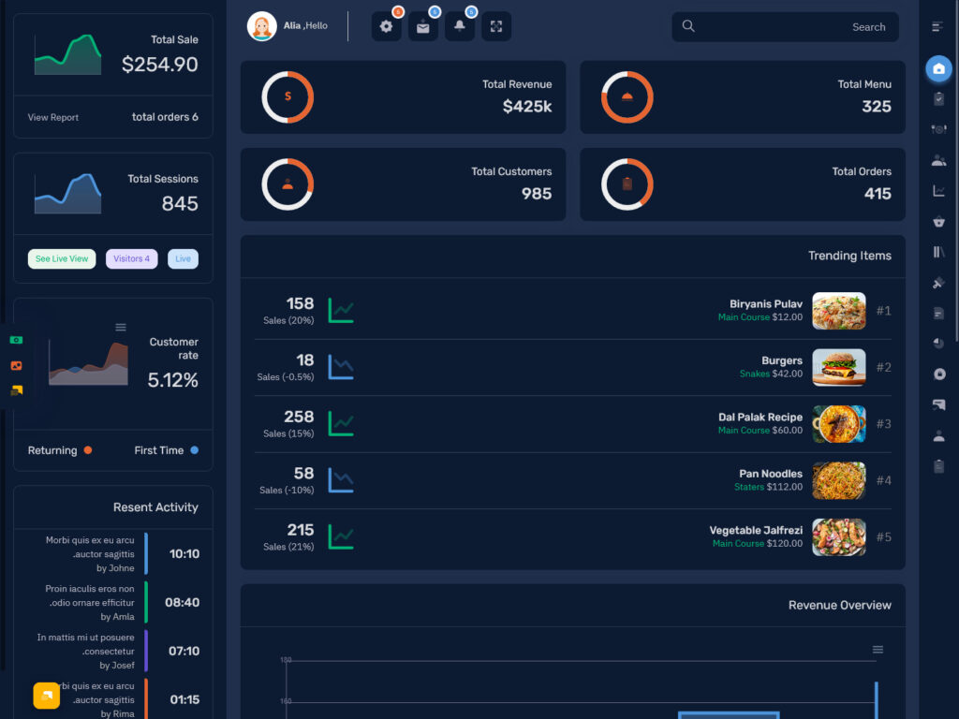Select the customers people icon in right sidebar
Viewport: 959px width, 719px height.
(x=938, y=159)
